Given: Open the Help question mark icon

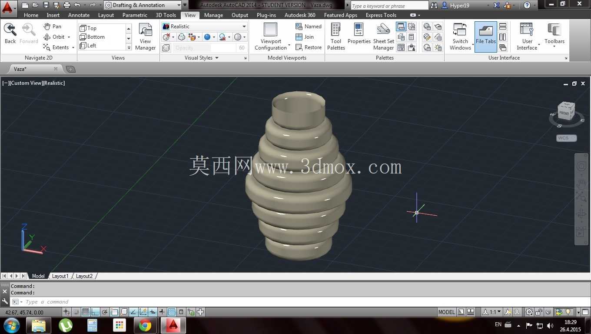Looking at the screenshot, I should point(527,5).
